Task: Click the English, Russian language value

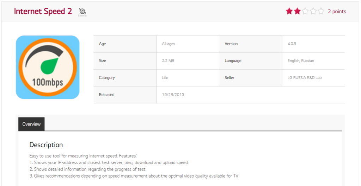Action: tap(300, 61)
